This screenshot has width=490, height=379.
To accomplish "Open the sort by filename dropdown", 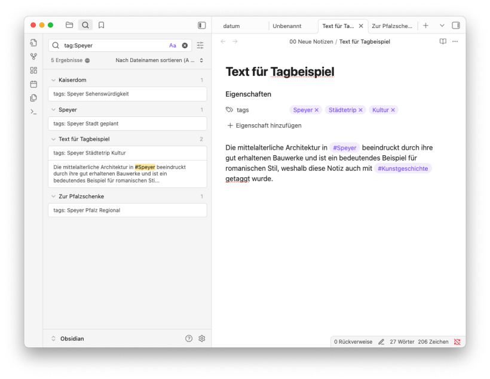I will [x=159, y=60].
